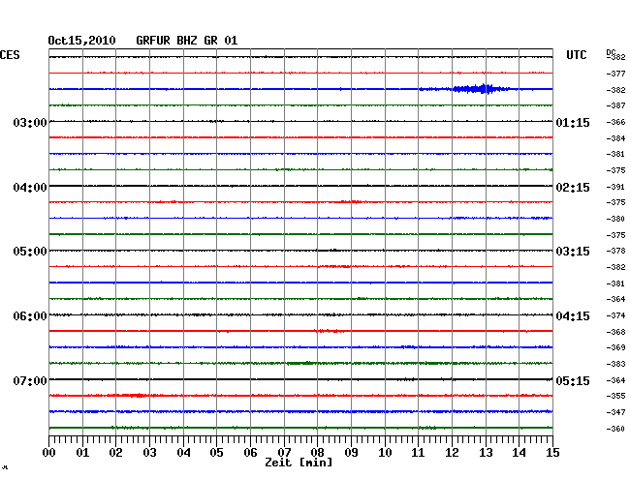Select the 07:00 local time label
The image size is (630, 478).
(x=30, y=380)
